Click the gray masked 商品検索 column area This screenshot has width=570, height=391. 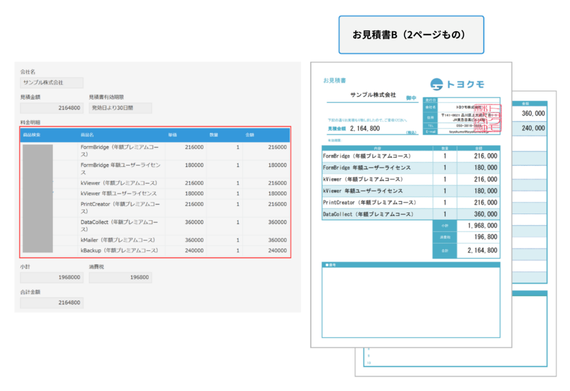click(37, 199)
